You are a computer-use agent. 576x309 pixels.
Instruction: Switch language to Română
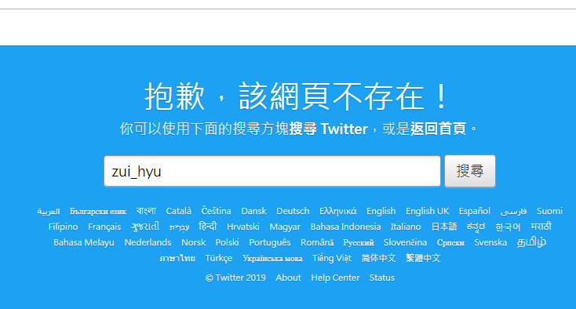317,242
